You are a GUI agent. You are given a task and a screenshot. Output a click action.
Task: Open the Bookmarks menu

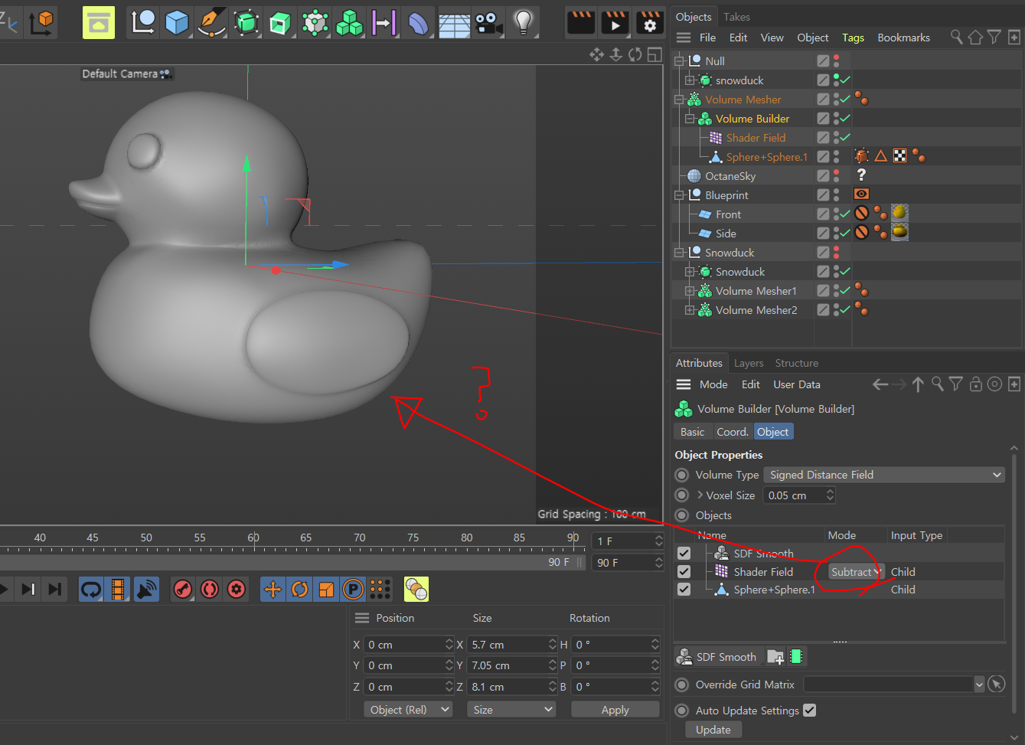pyautogui.click(x=903, y=38)
